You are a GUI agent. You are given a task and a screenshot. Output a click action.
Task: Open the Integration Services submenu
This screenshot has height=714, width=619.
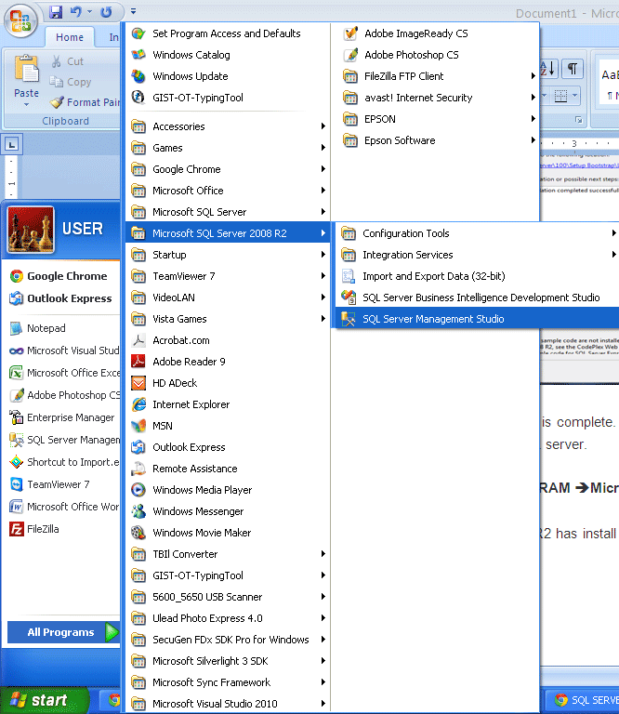point(478,255)
